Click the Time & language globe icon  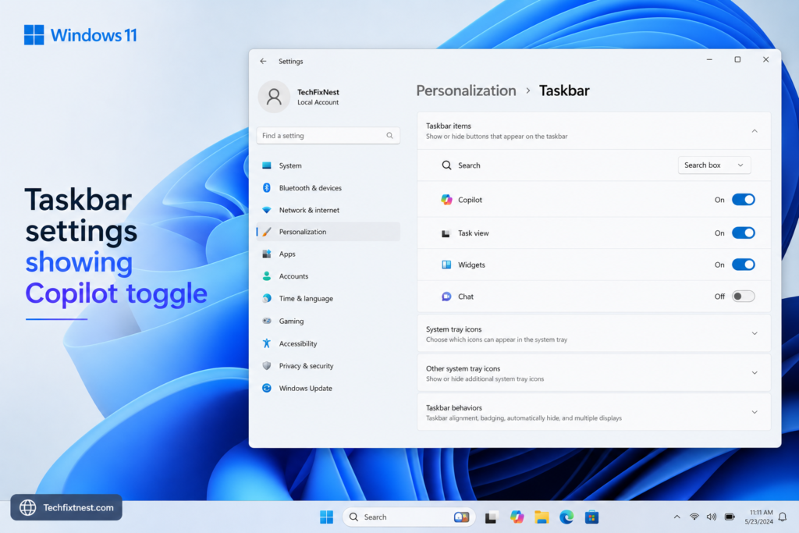267,299
